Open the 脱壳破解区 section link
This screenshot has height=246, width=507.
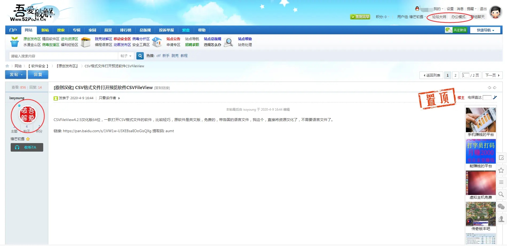coord(104,39)
